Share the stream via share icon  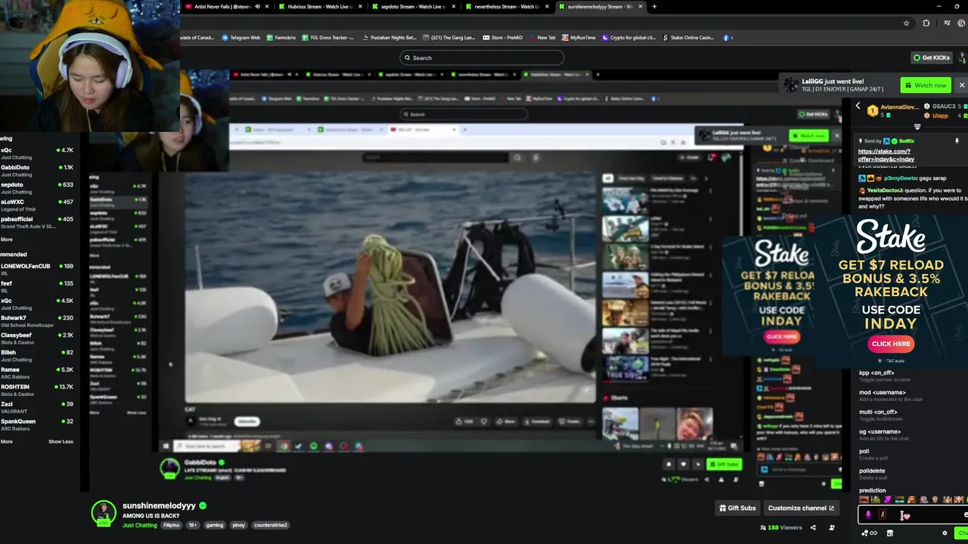[813, 527]
